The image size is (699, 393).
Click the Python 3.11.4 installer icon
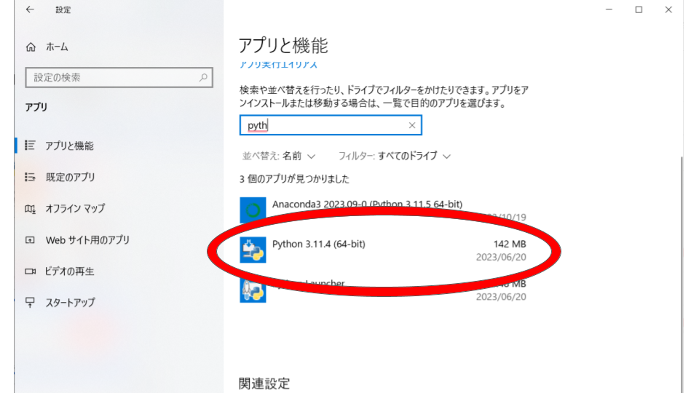(253, 250)
